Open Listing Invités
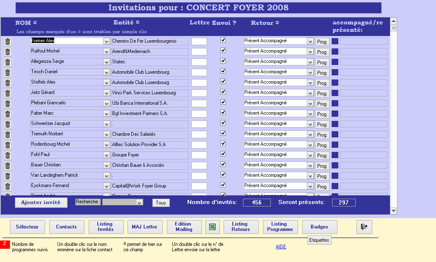Screen dimensions: 436x262 pyautogui.click(x=106, y=227)
